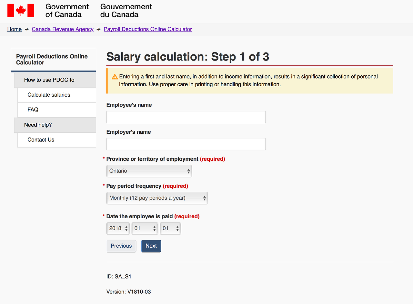The image size is (413, 304).
Task: Open the Canada Revenue Agency link
Action: coord(63,29)
